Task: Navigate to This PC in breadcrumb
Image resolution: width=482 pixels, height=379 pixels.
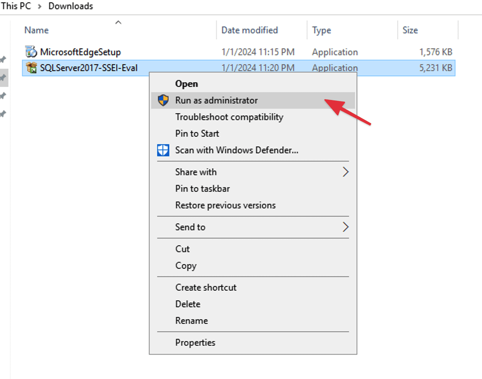Action: pyautogui.click(x=16, y=6)
